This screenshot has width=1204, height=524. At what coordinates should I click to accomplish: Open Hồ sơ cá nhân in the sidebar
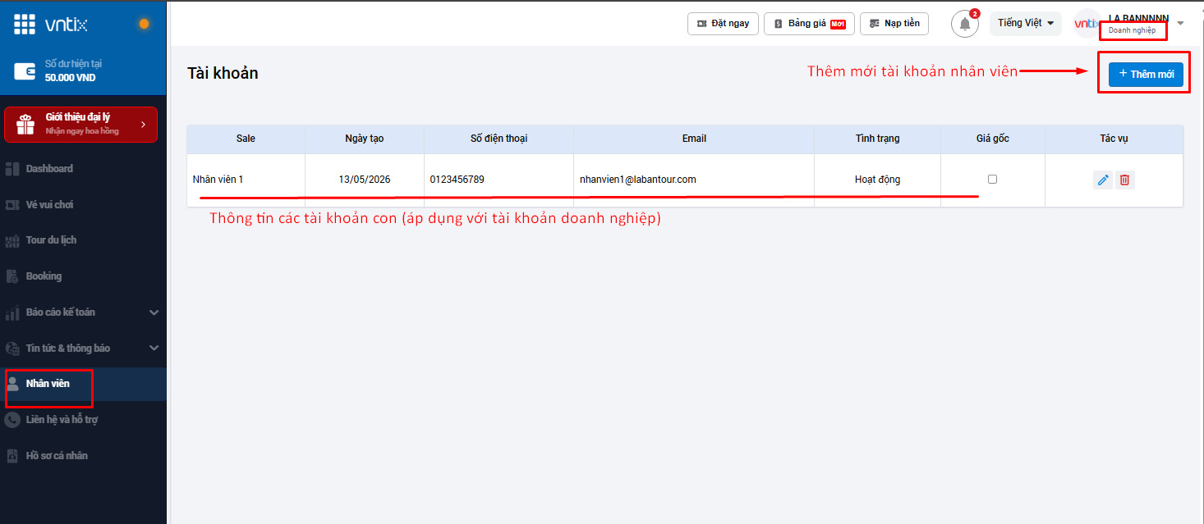tap(83, 456)
